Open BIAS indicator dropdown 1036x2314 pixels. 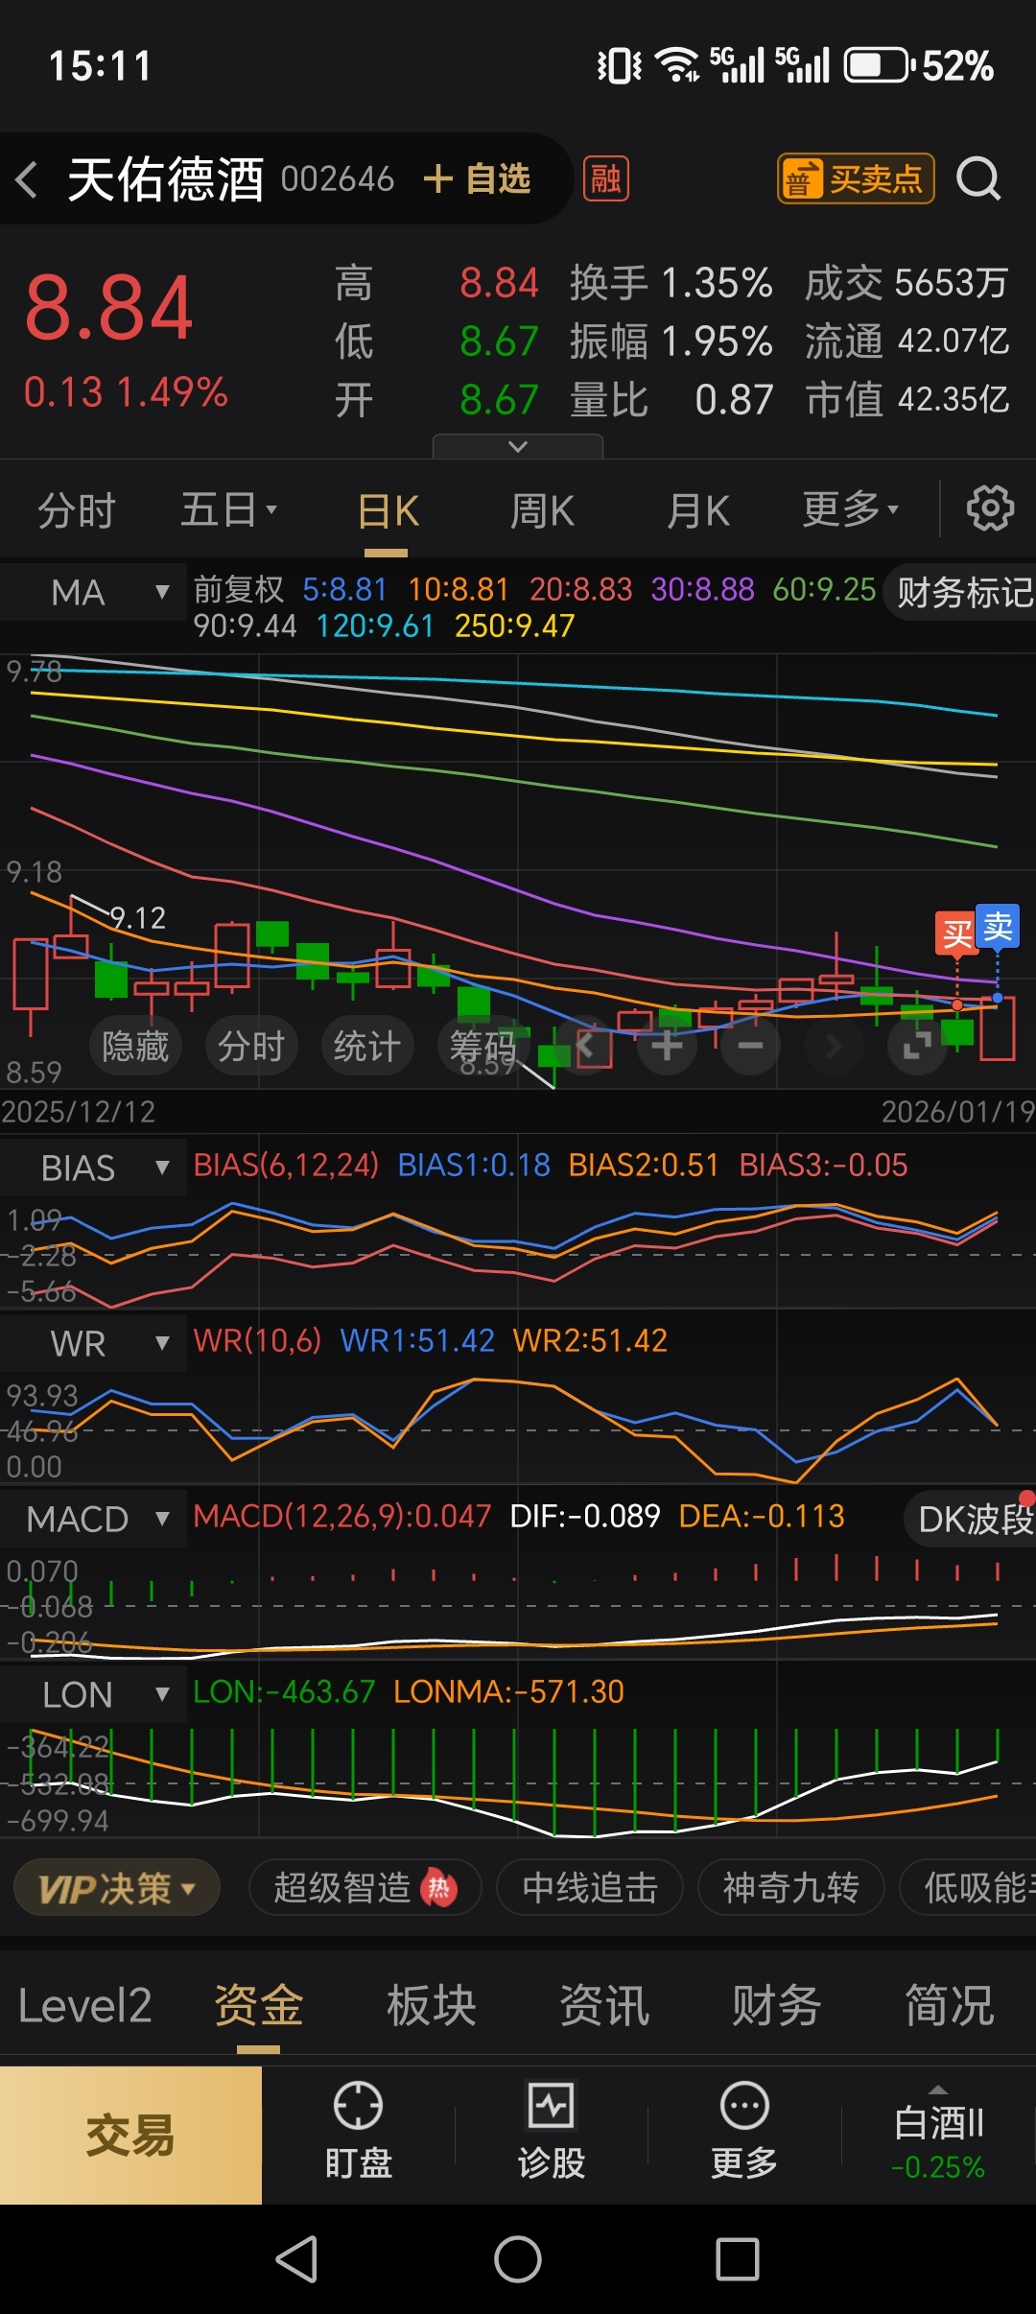94,1168
